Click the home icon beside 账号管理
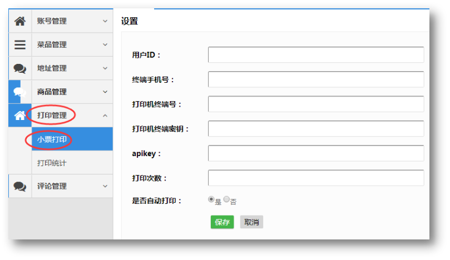This screenshot has width=450, height=260. 20,21
